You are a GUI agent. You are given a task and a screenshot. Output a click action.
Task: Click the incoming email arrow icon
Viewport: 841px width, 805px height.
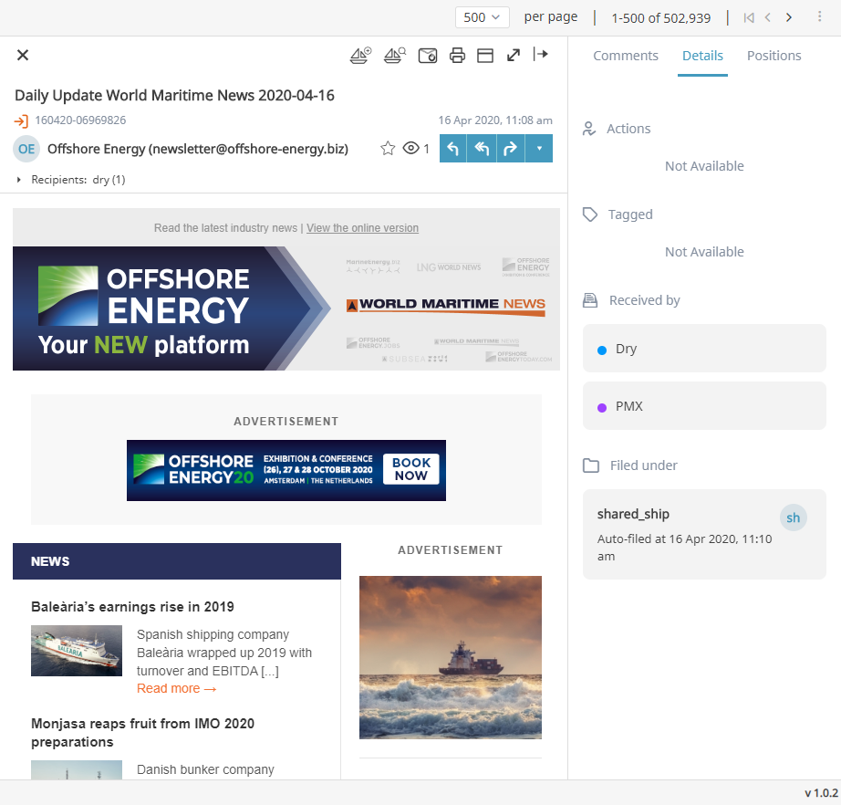pos(21,120)
